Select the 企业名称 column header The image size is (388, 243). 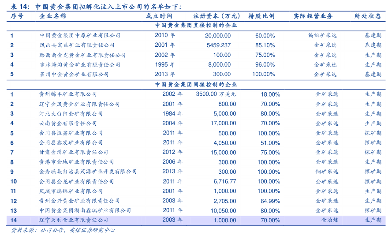[x=53, y=16]
